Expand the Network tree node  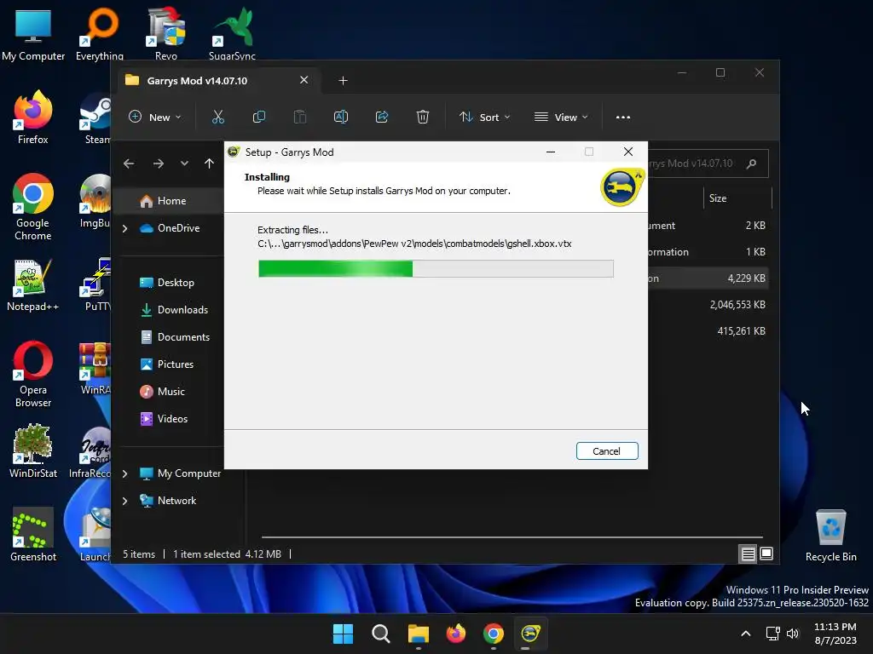click(125, 501)
